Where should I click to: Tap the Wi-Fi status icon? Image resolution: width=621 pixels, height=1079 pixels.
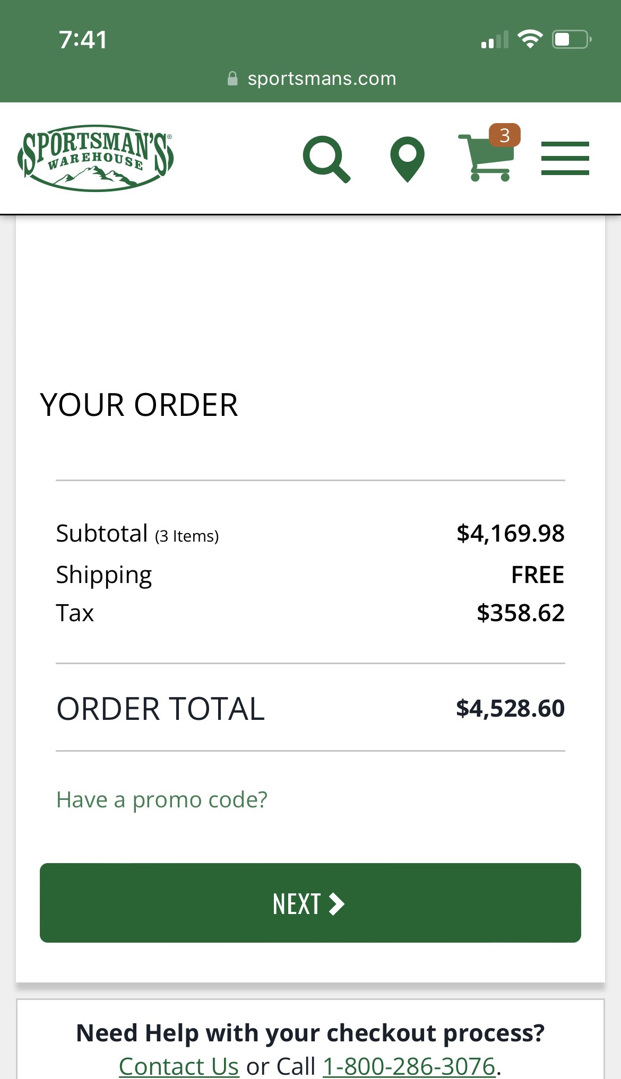[530, 39]
